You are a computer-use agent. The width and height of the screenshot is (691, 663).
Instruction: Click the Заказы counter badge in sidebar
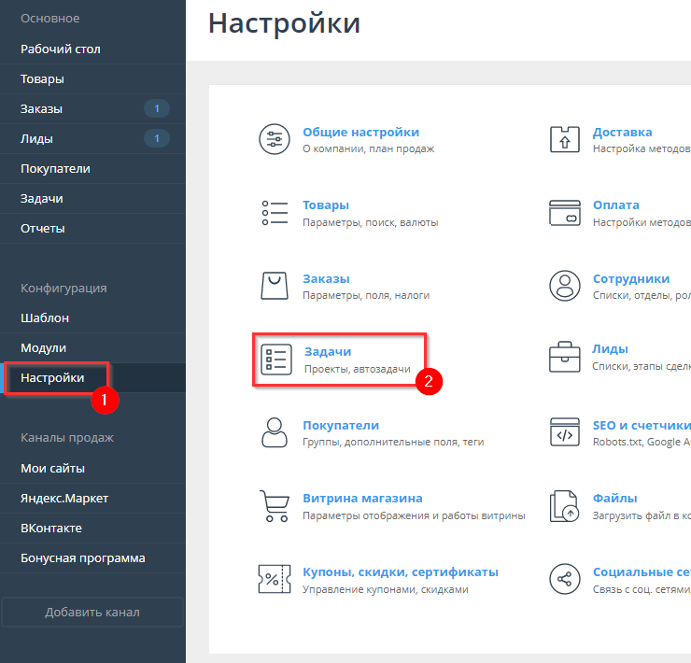pos(156,109)
